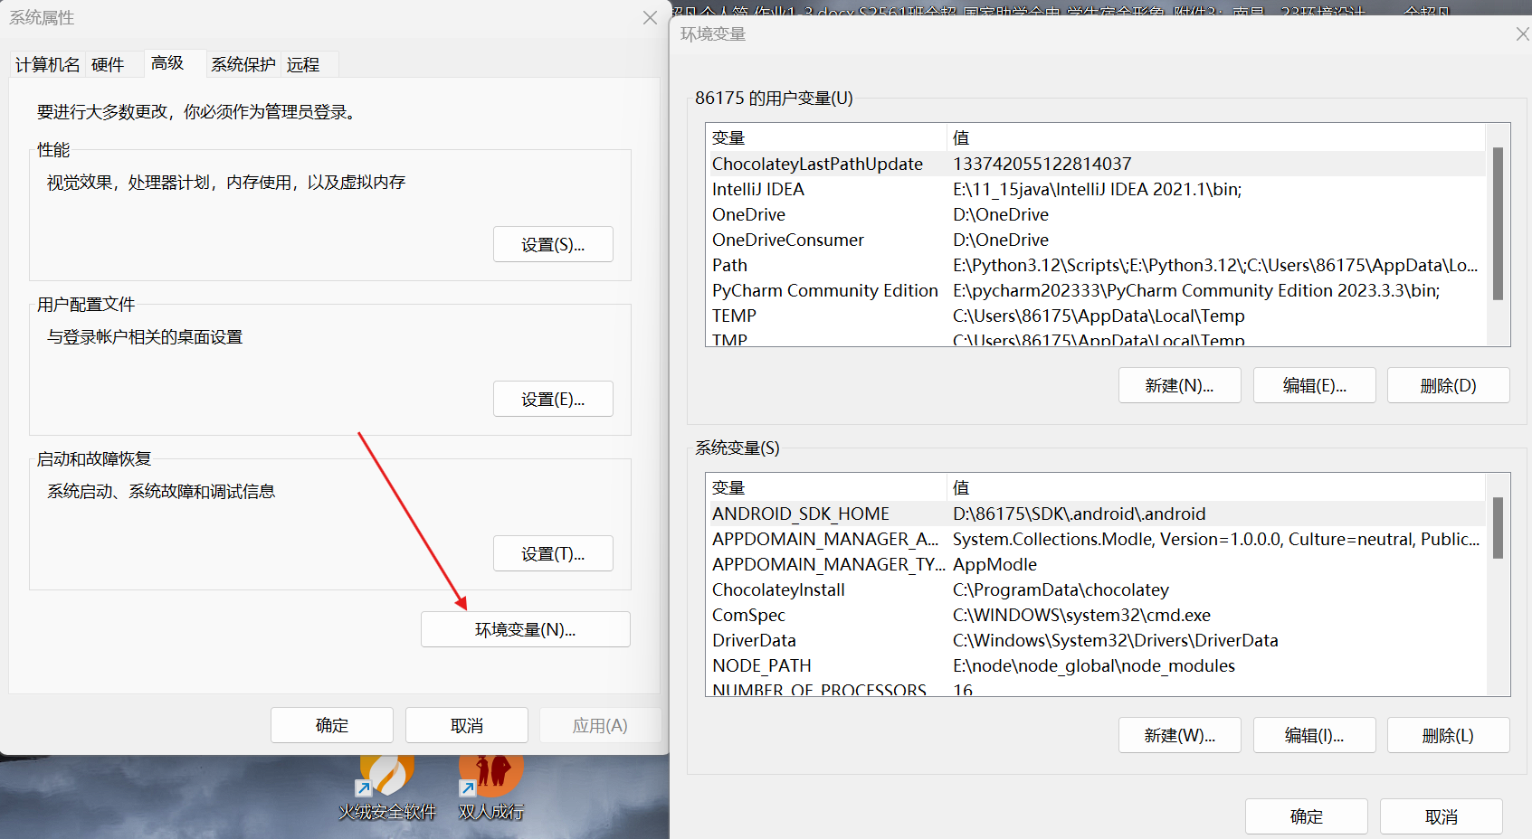Close the 系统属性 dialog window
Viewport: 1532px width, 839px height.
tap(650, 18)
